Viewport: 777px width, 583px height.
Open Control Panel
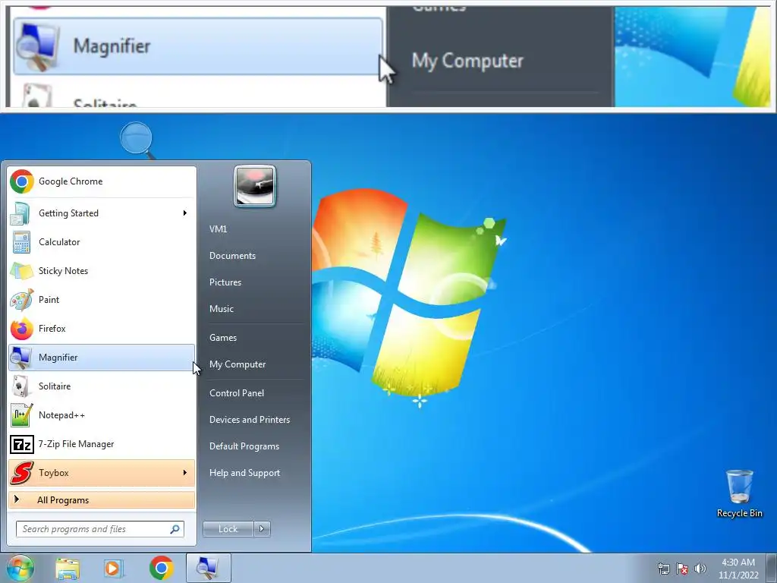(237, 393)
